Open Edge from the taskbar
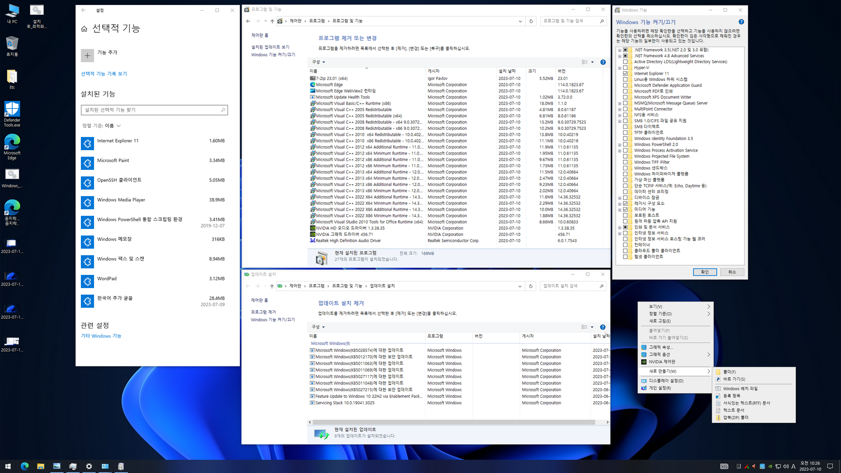 (x=24, y=466)
